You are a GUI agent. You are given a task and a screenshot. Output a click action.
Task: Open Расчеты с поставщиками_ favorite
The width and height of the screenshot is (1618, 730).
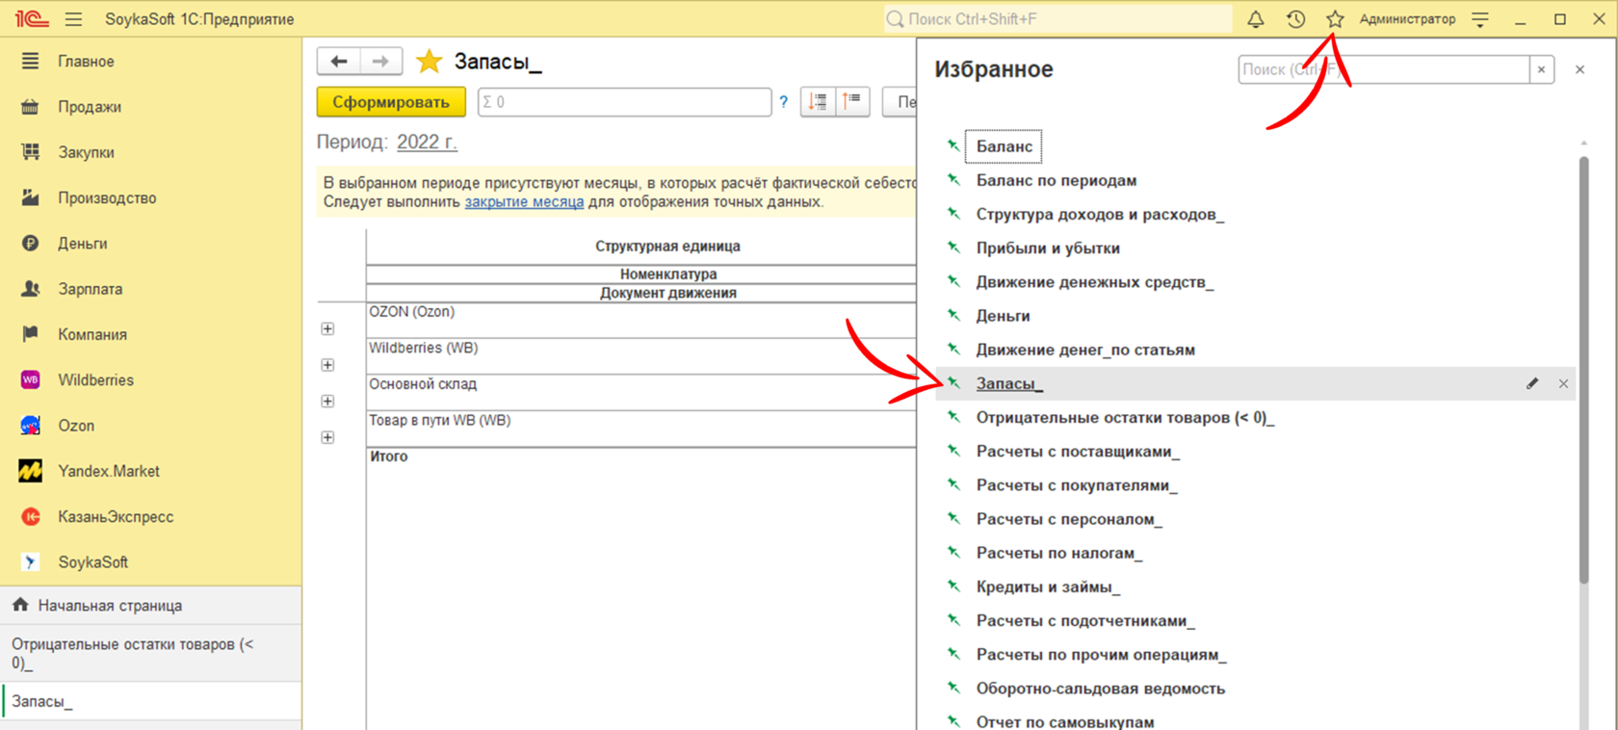click(x=1078, y=452)
